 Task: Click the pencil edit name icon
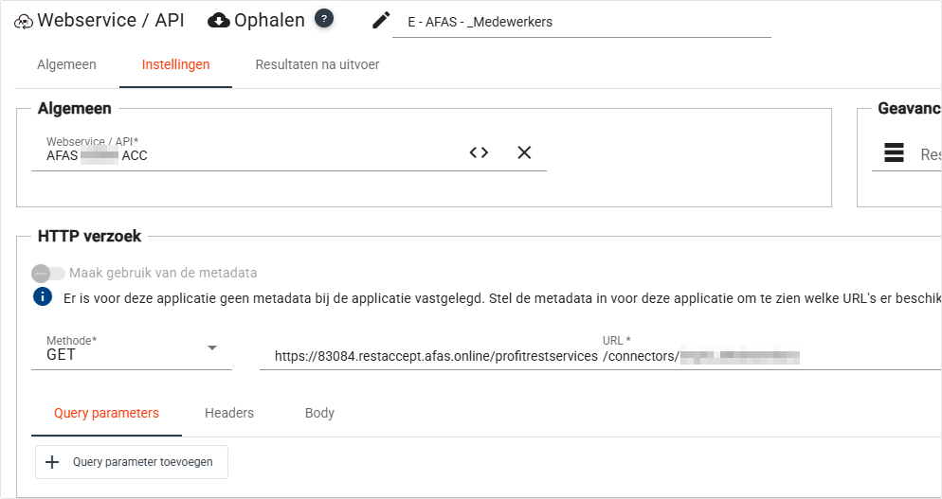[x=381, y=21]
